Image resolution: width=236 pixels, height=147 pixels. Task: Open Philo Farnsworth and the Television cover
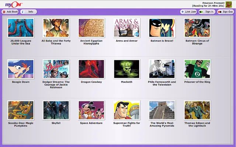(x=162, y=69)
